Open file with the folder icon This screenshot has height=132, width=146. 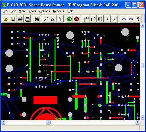(x=6, y=19)
